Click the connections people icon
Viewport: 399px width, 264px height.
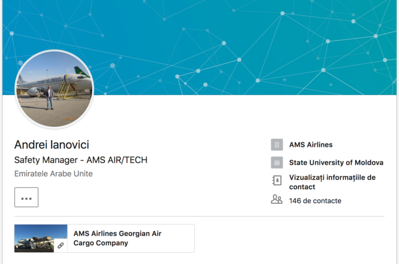pos(277,199)
